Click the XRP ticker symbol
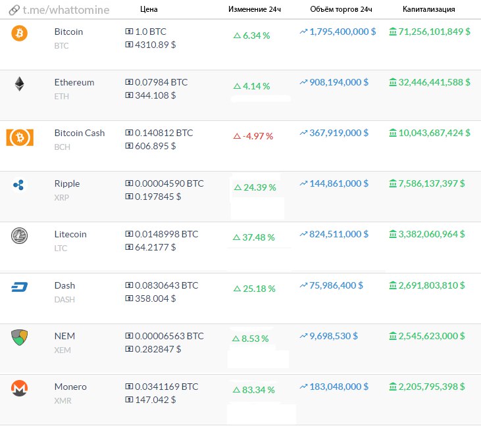 [61, 197]
